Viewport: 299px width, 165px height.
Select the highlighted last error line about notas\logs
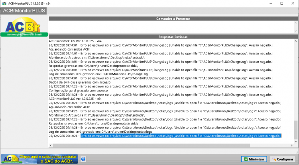click(181, 136)
